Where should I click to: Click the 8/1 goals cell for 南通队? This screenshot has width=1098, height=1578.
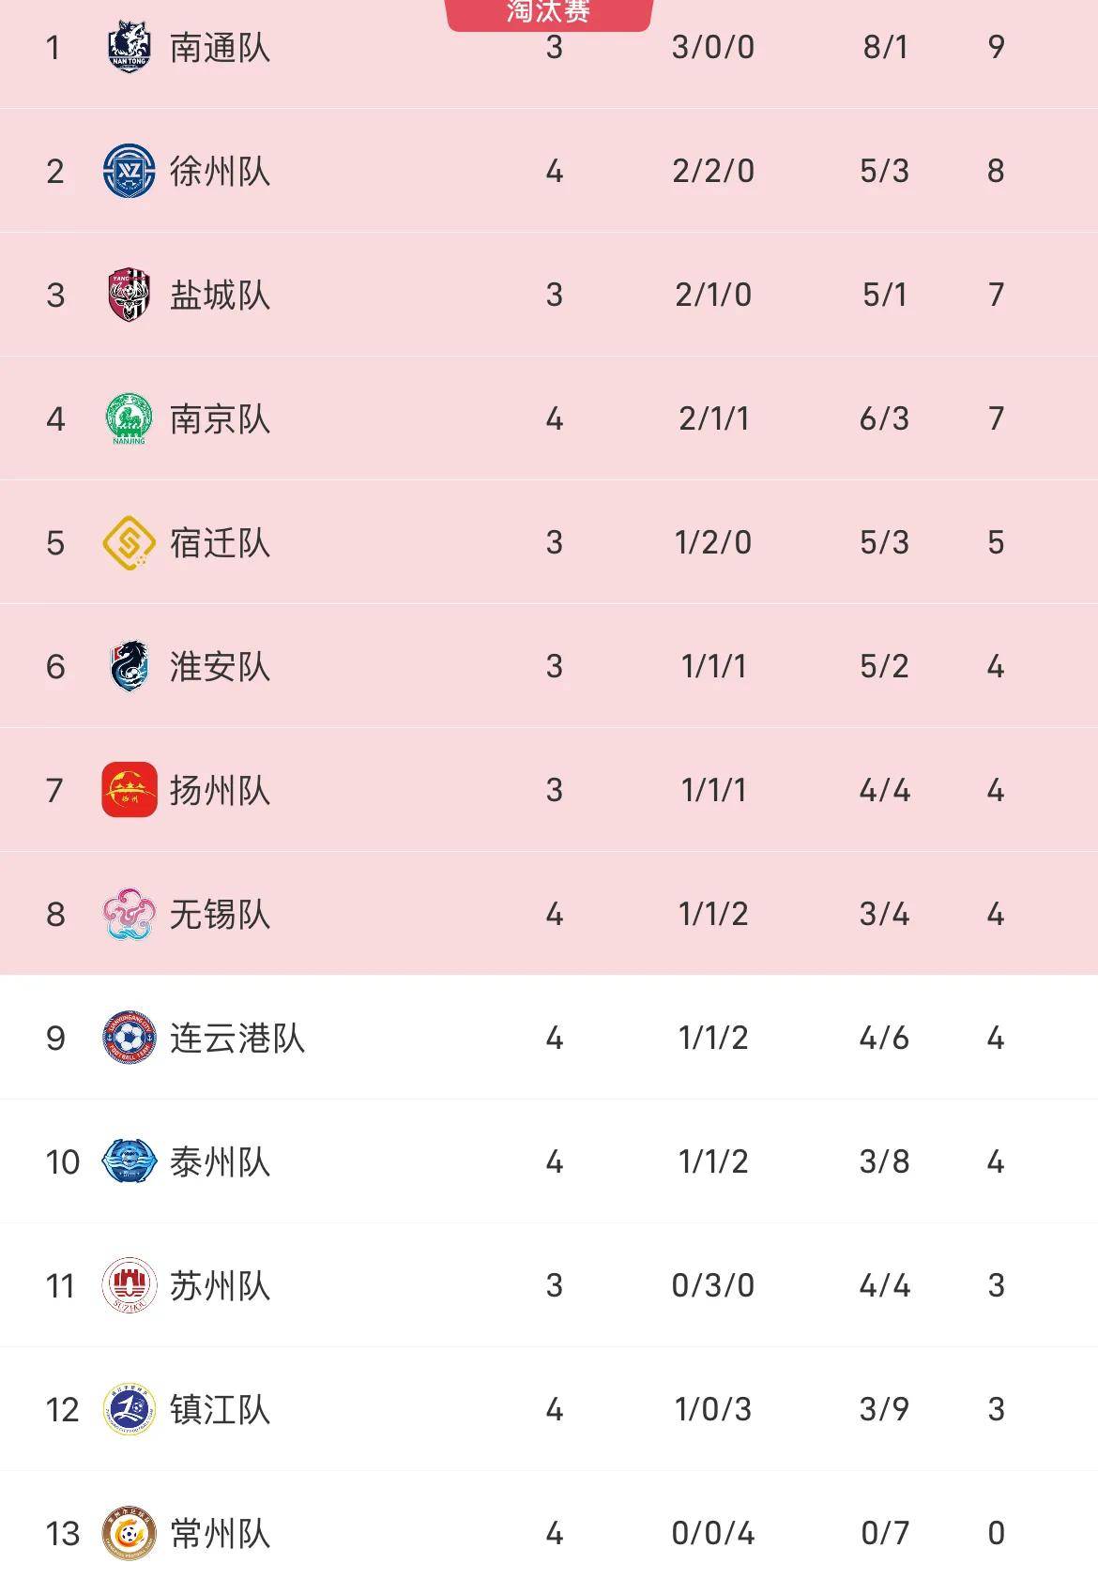coord(885,47)
